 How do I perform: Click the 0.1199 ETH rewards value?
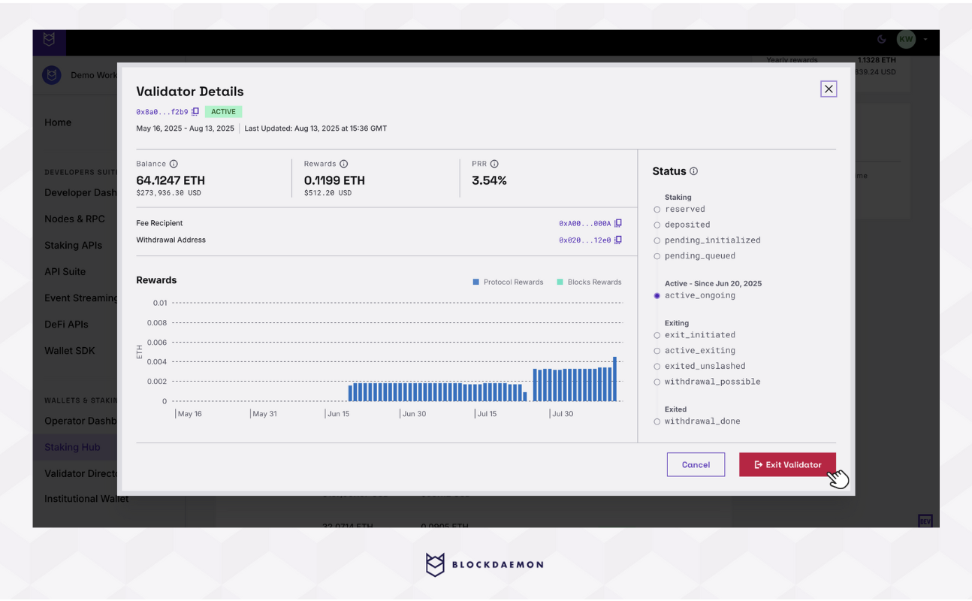pyautogui.click(x=334, y=180)
